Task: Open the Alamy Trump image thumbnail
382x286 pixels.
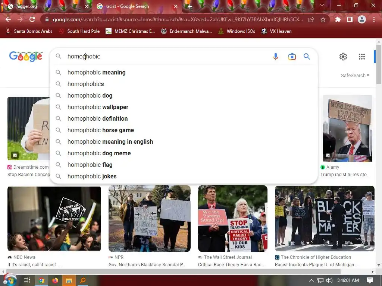Action: coord(347,128)
